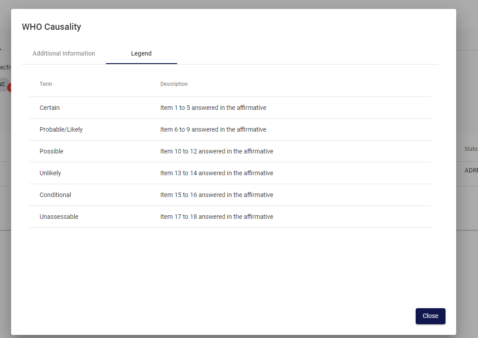Select the Conditional term entry

[55, 195]
